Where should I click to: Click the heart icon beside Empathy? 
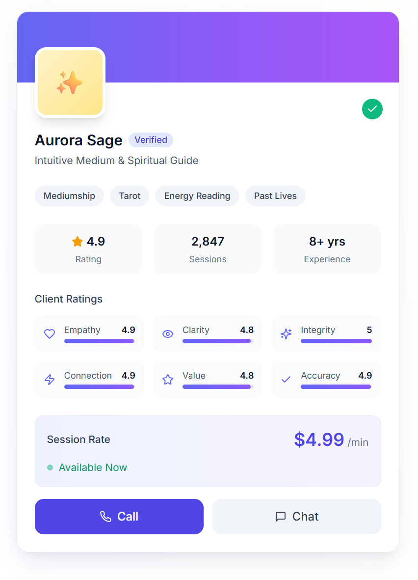(x=50, y=334)
